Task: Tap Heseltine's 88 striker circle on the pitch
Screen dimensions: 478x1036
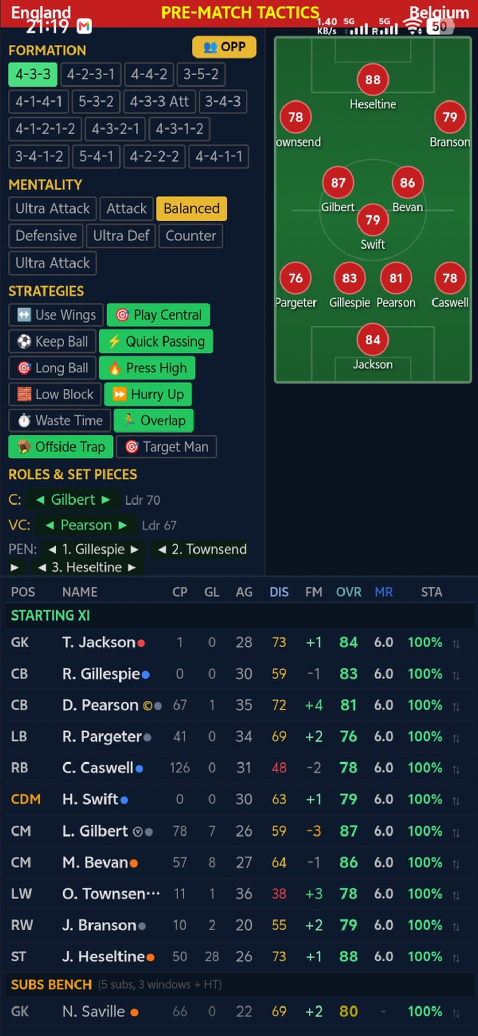Action: point(372,79)
